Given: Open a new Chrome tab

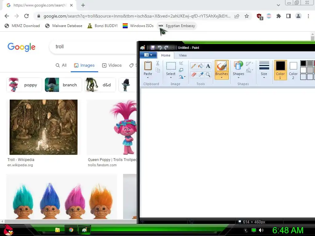Looking at the screenshot, I should [x=83, y=5].
